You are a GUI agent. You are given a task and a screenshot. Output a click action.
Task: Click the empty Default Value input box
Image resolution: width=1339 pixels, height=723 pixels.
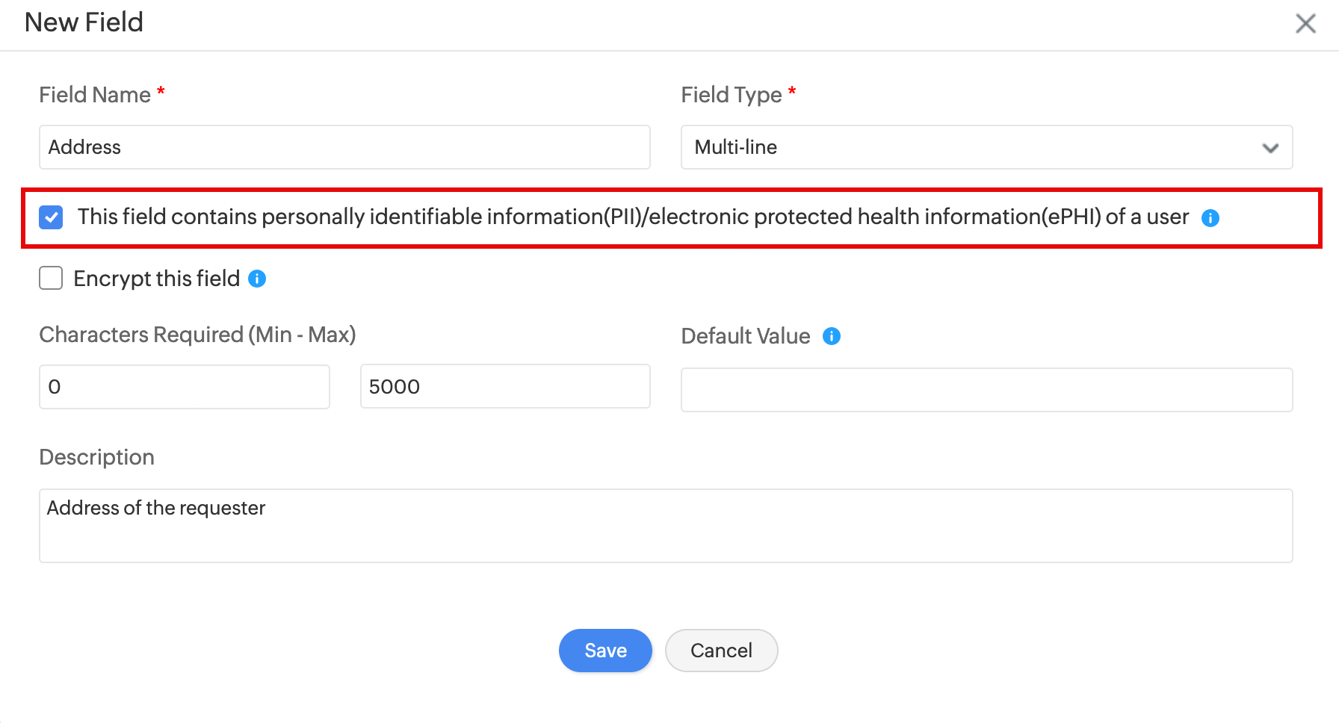tap(986, 390)
